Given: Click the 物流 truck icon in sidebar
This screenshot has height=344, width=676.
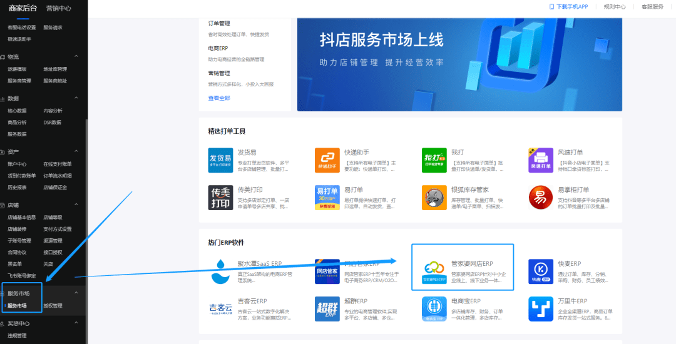Looking at the screenshot, I should point(3,57).
